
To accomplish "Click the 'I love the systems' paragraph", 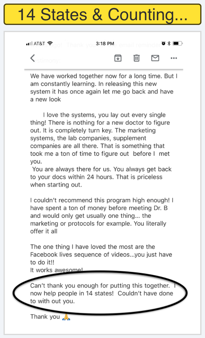I will 100,138.
